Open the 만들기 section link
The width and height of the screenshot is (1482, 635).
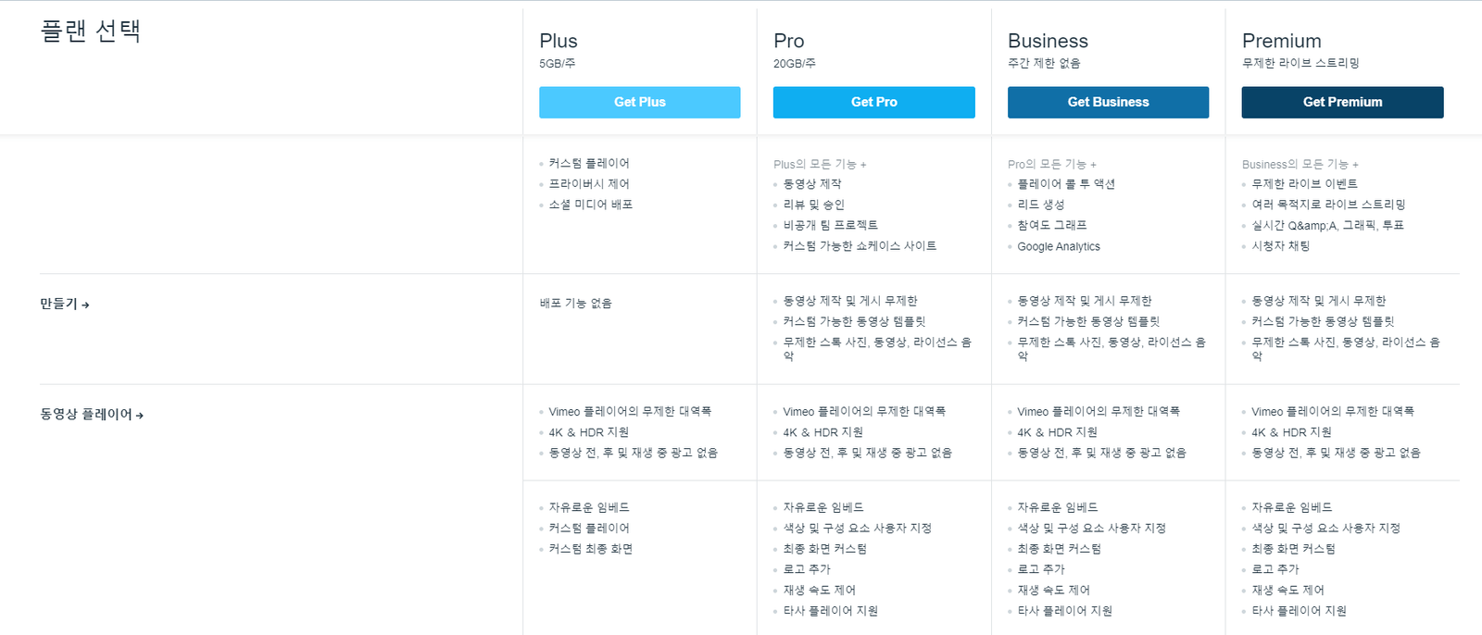coord(64,304)
